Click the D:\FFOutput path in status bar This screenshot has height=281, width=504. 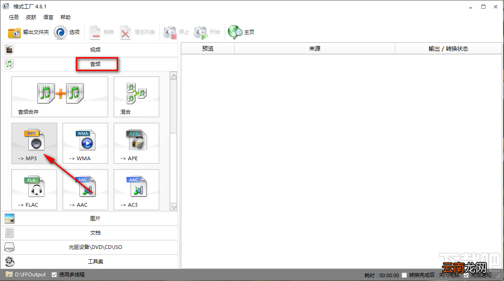click(x=30, y=275)
